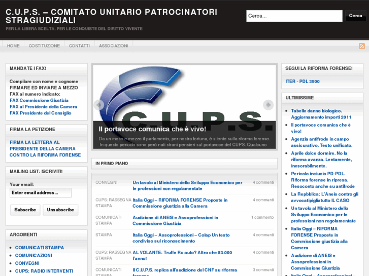Open 'Italia Oggi – Assoprofessioni – Colap' article

(x=181, y=238)
